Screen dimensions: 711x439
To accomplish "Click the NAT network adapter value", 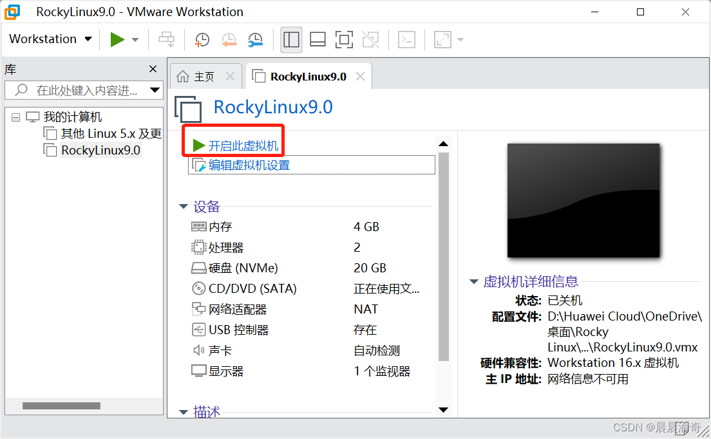I will coord(365,310).
